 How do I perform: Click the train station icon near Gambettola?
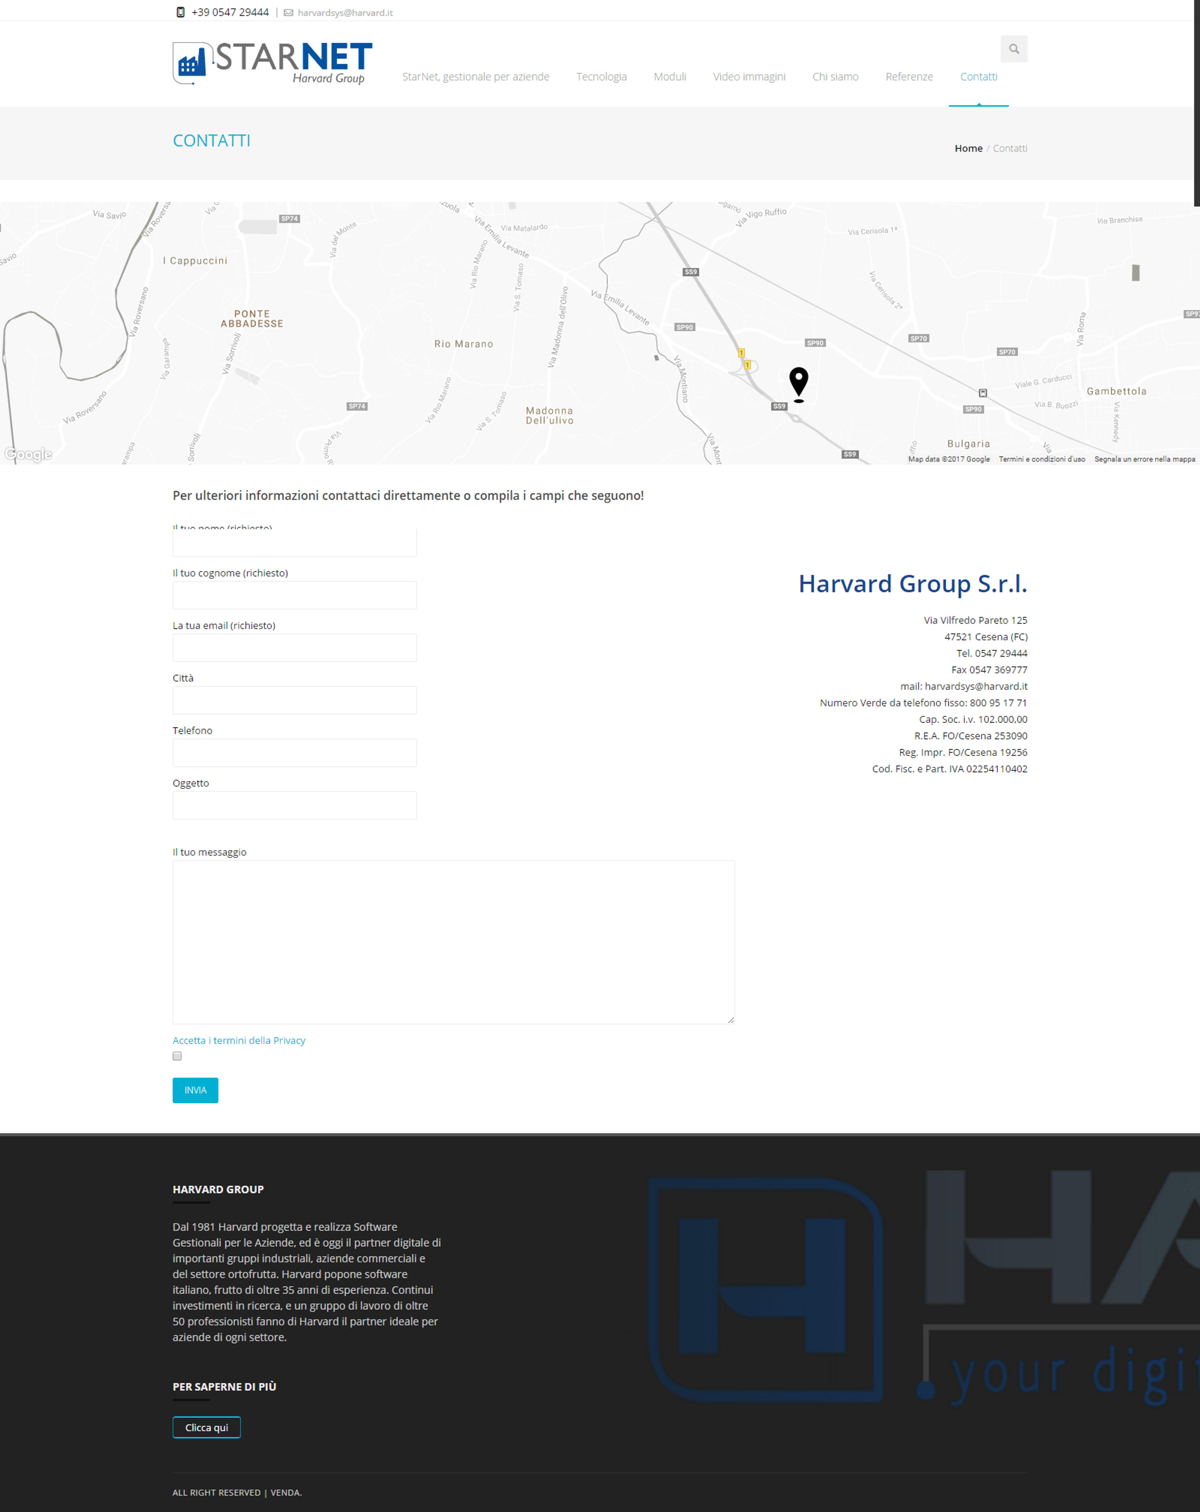(983, 393)
